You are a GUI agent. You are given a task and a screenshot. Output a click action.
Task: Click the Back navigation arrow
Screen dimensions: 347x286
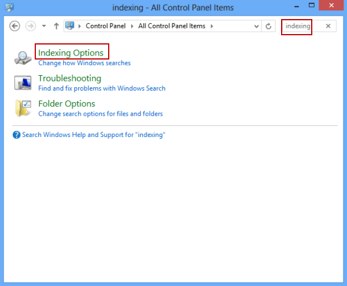(x=14, y=26)
